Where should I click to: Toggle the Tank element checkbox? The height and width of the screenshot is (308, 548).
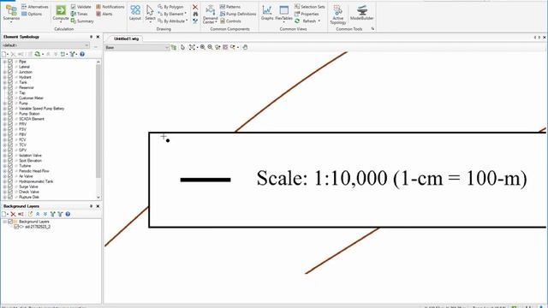(x=10, y=82)
